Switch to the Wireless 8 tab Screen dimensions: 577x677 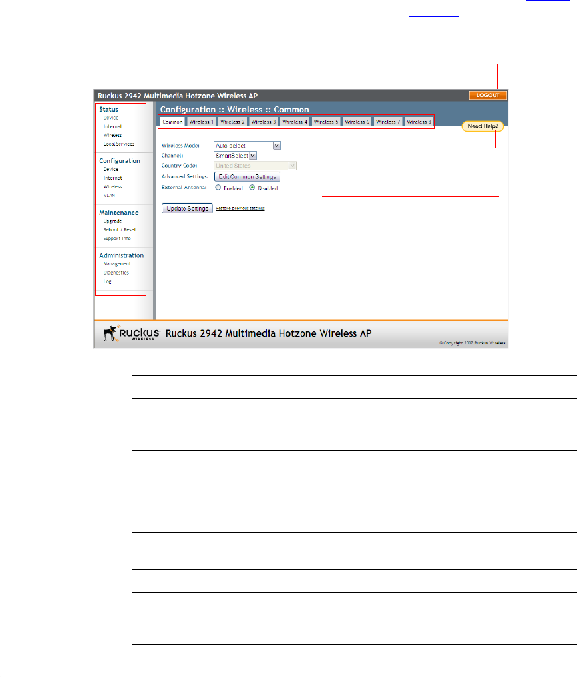pos(419,122)
